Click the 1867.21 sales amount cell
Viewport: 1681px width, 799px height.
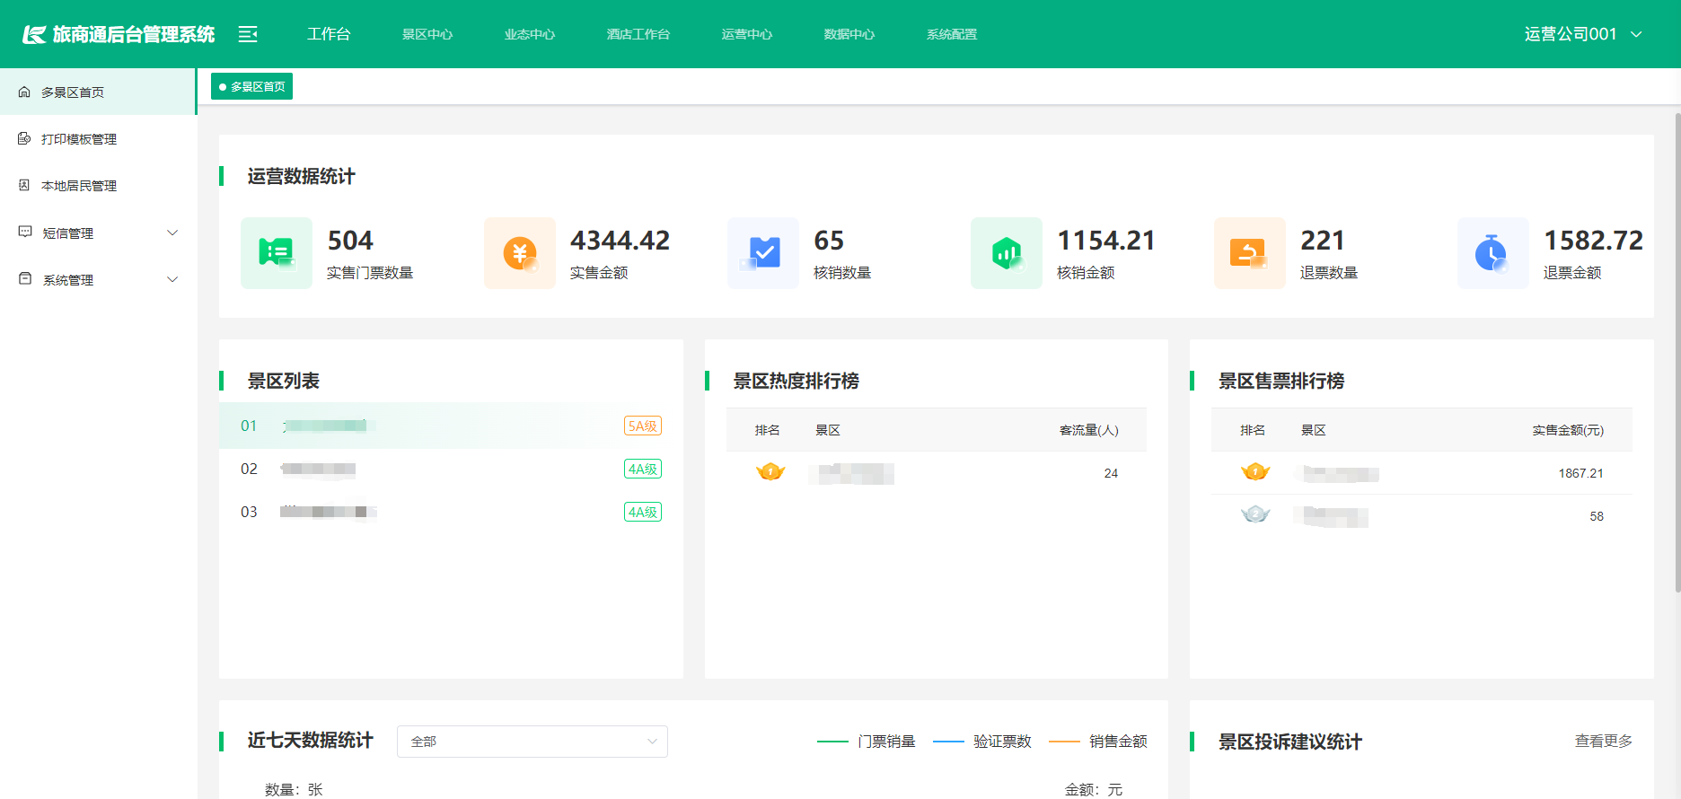1580,473
